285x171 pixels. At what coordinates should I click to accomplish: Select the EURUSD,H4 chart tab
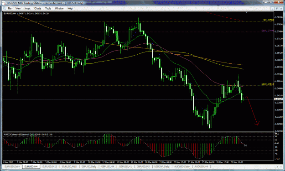[x=31, y=166]
